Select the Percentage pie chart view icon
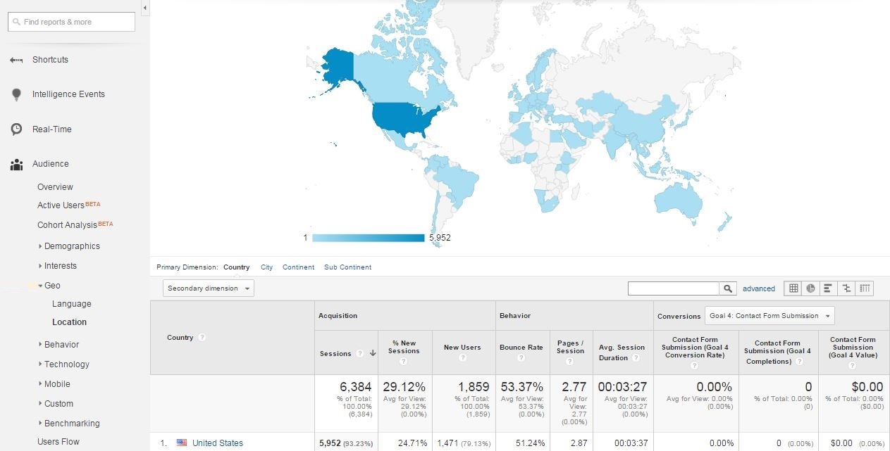Screen dimensions: 890x451 (810, 288)
